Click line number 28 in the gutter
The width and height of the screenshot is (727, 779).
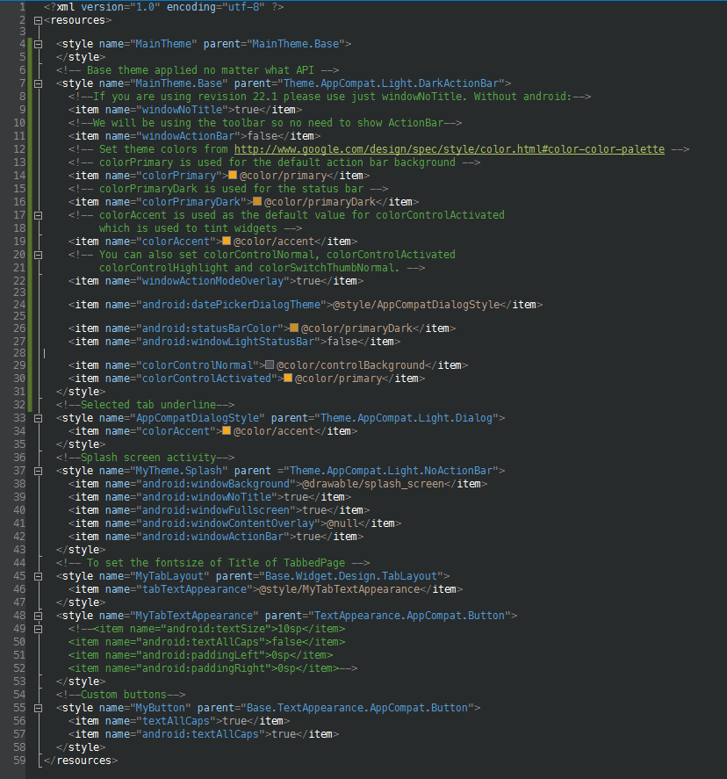(x=19, y=353)
